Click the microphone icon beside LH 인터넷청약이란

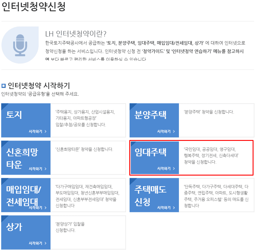[x=20, y=45]
